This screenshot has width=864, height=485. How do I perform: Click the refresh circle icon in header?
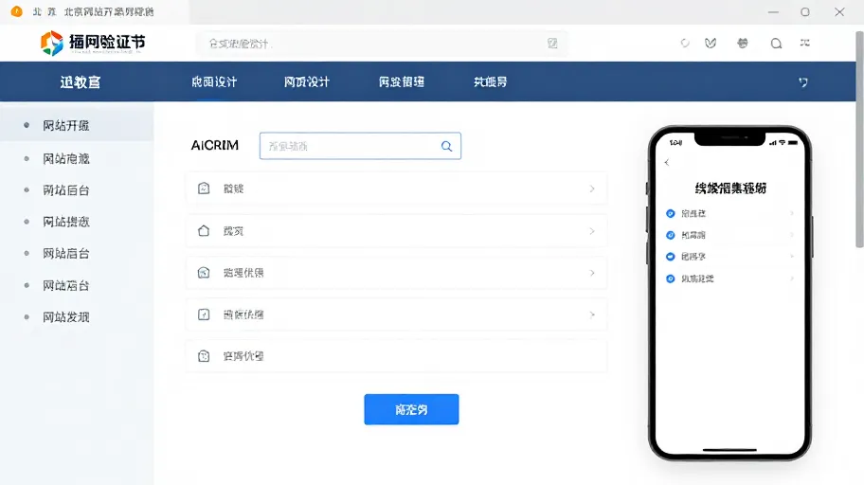[685, 43]
